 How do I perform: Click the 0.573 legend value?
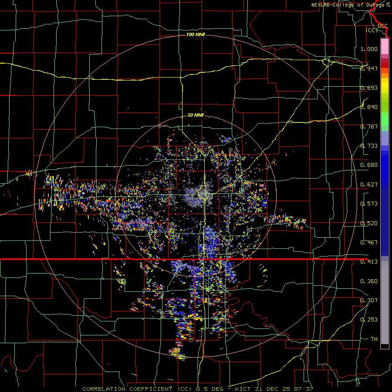point(369,204)
